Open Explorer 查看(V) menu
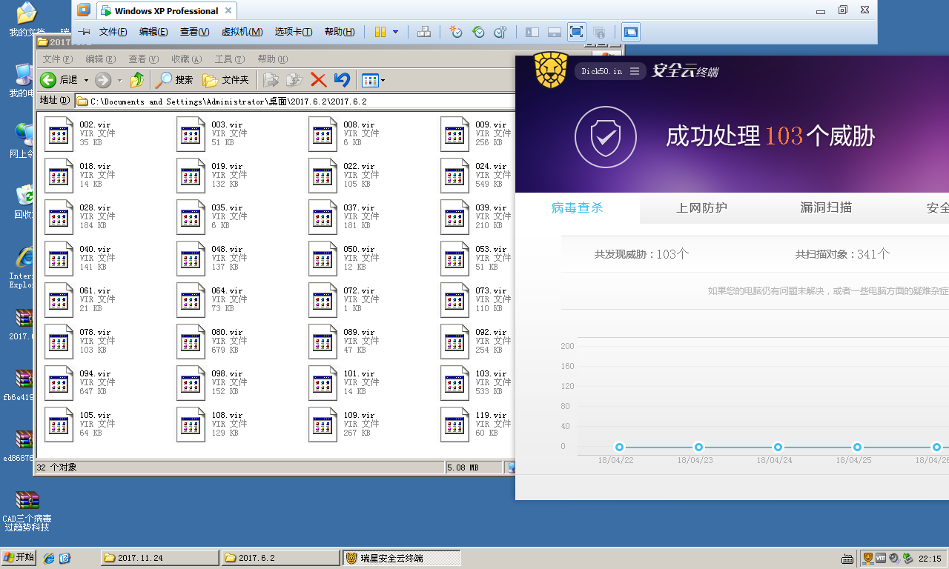Image resolution: width=949 pixels, height=569 pixels. click(x=144, y=59)
